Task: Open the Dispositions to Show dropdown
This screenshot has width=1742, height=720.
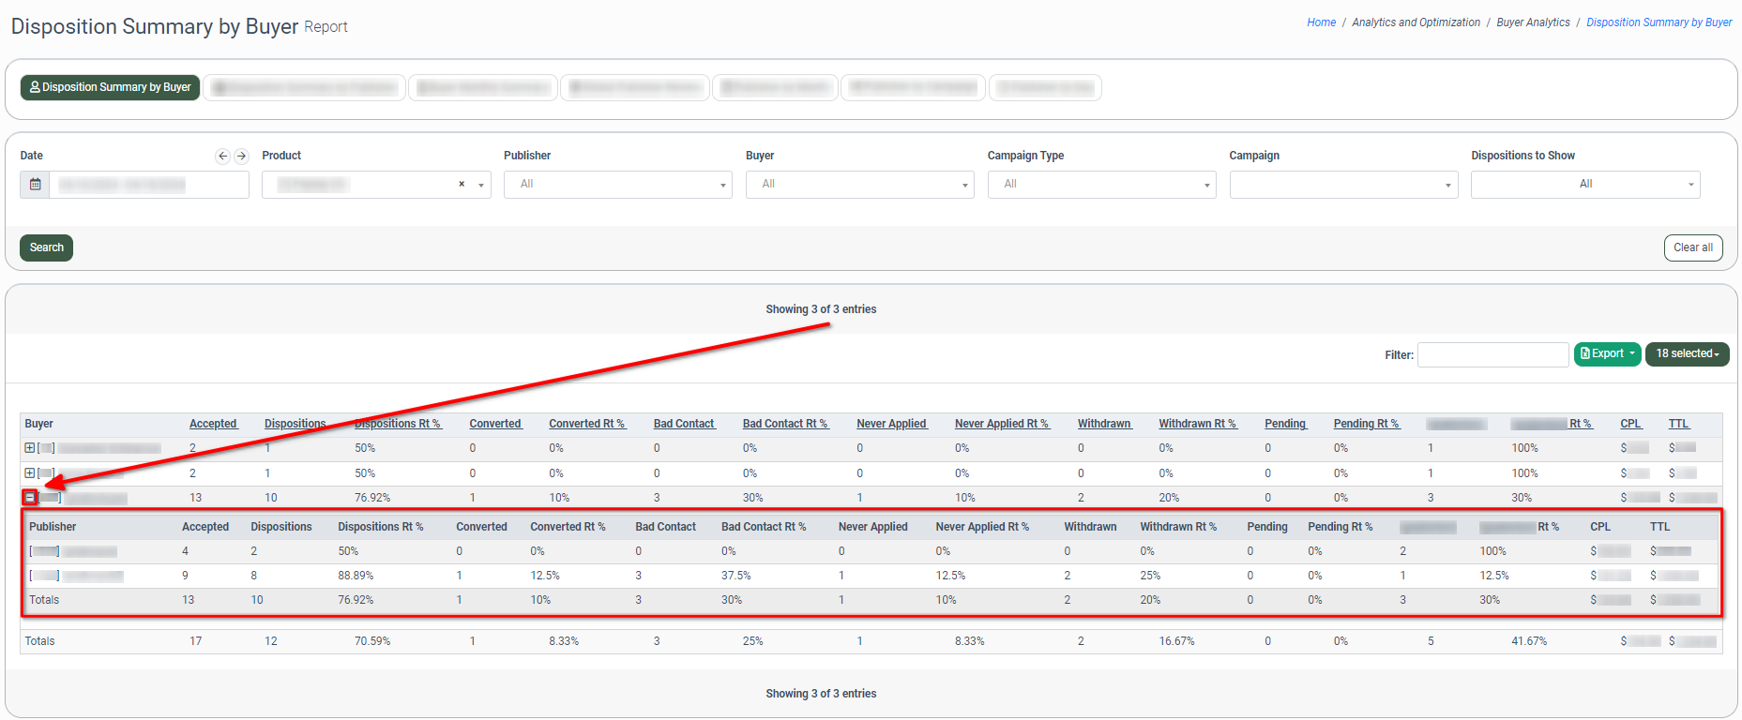Action: (x=1584, y=185)
